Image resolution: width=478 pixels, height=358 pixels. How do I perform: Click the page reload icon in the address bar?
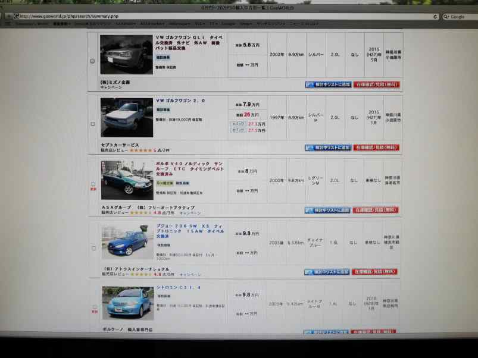tap(435, 17)
